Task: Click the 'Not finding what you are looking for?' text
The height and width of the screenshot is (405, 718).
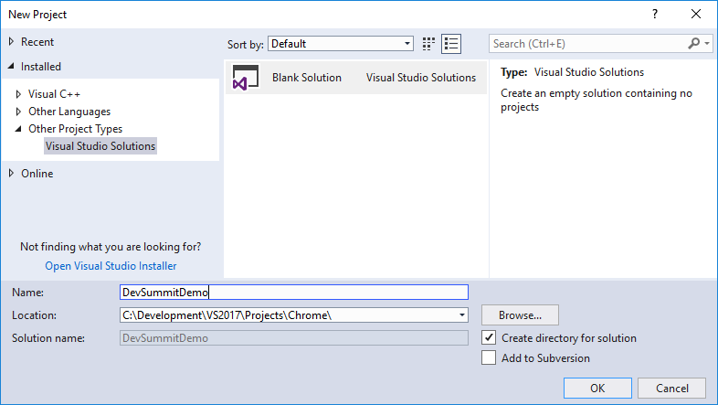Action: tap(111, 247)
